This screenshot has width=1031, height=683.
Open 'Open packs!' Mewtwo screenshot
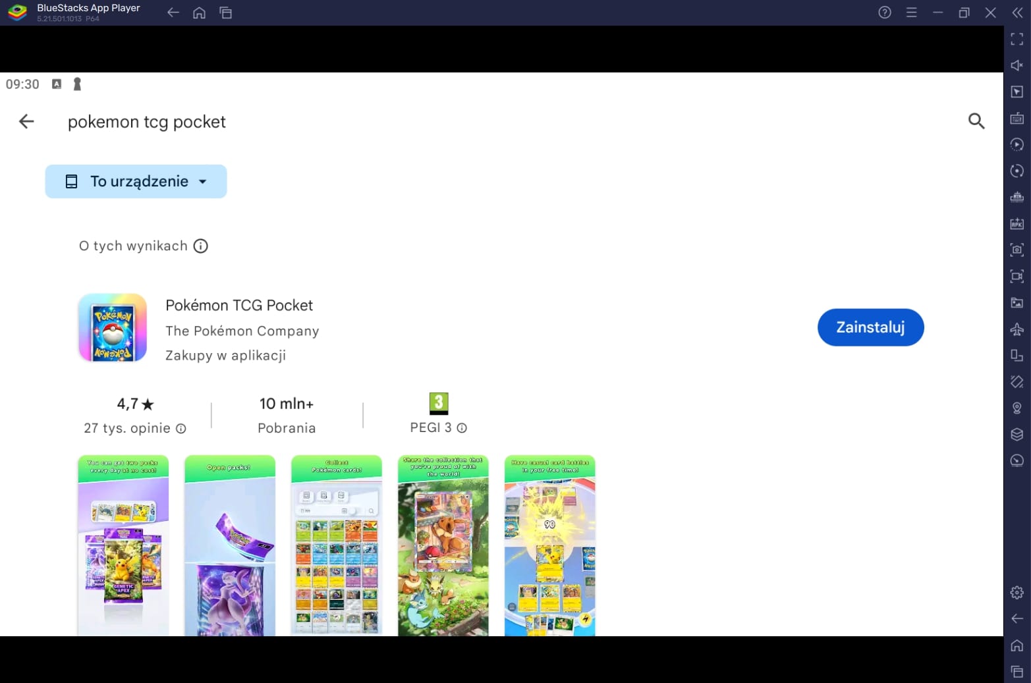[x=230, y=545]
